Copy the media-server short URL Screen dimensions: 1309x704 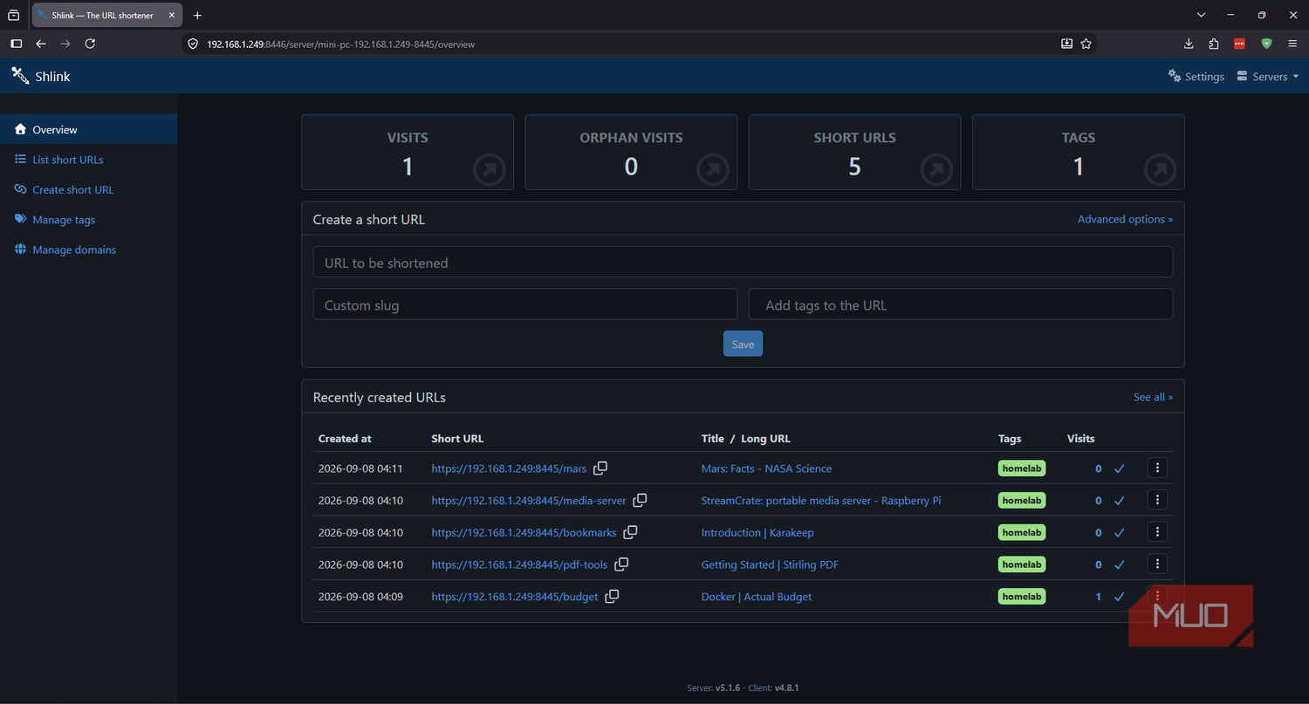[x=640, y=501]
